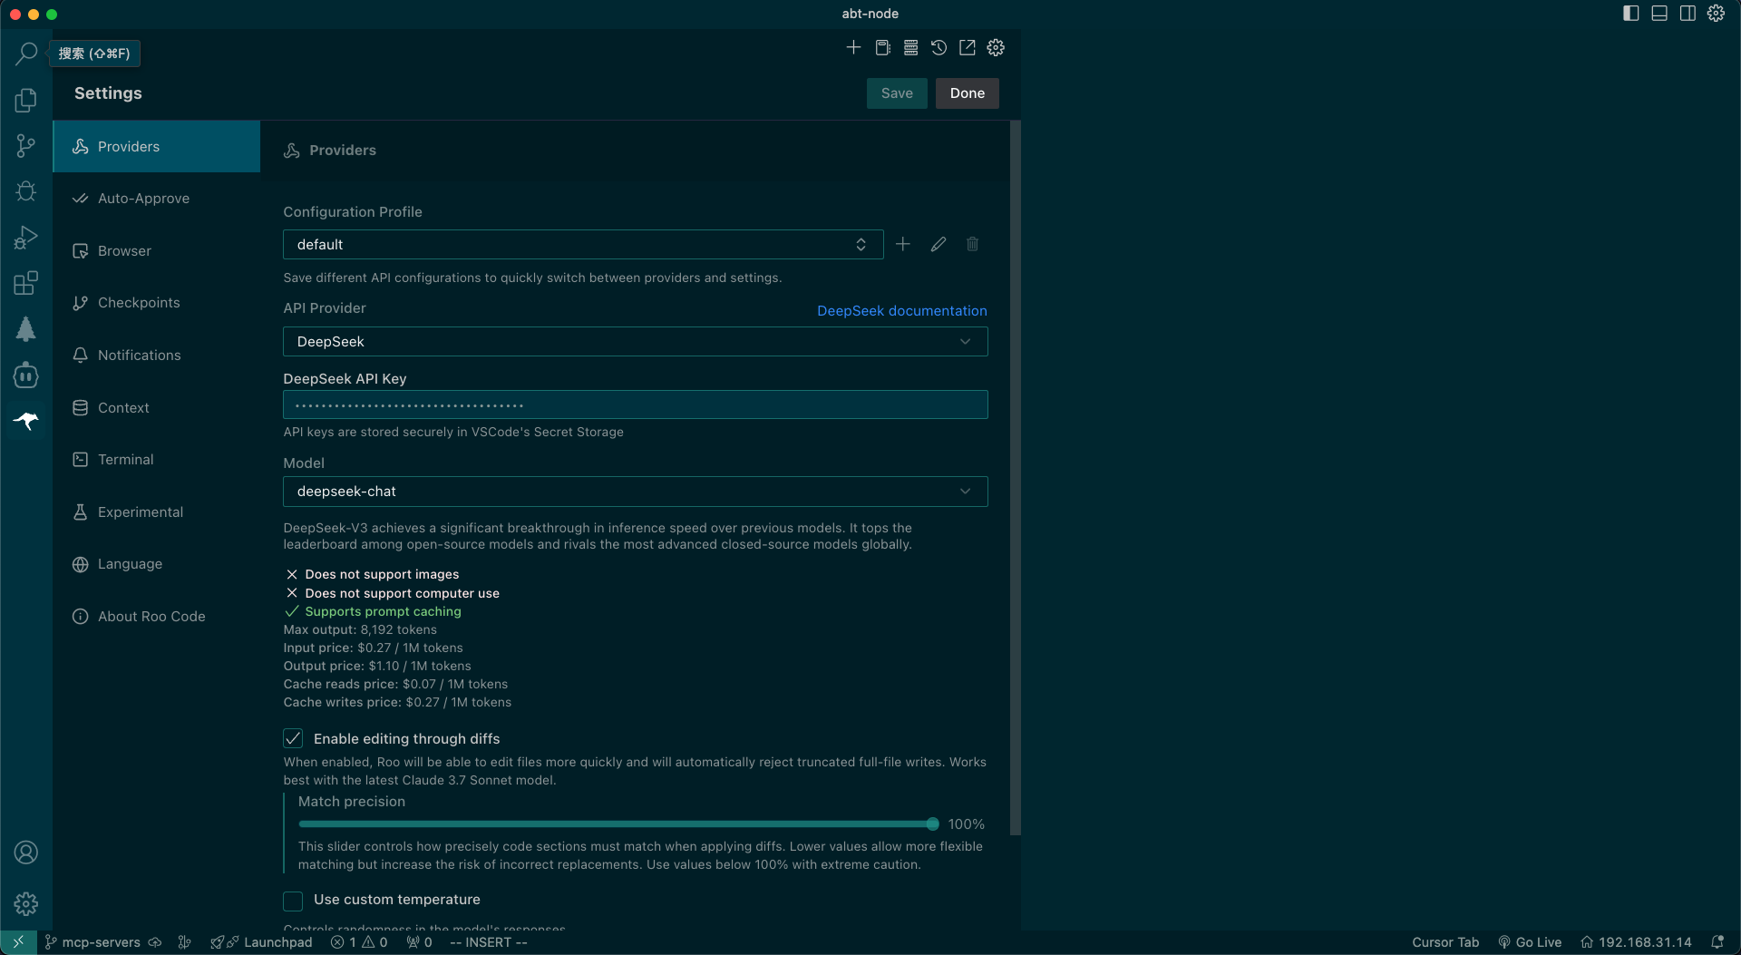Viewport: 1741px width, 955px height.
Task: Go to the Experimental settings tab
Action: point(140,512)
